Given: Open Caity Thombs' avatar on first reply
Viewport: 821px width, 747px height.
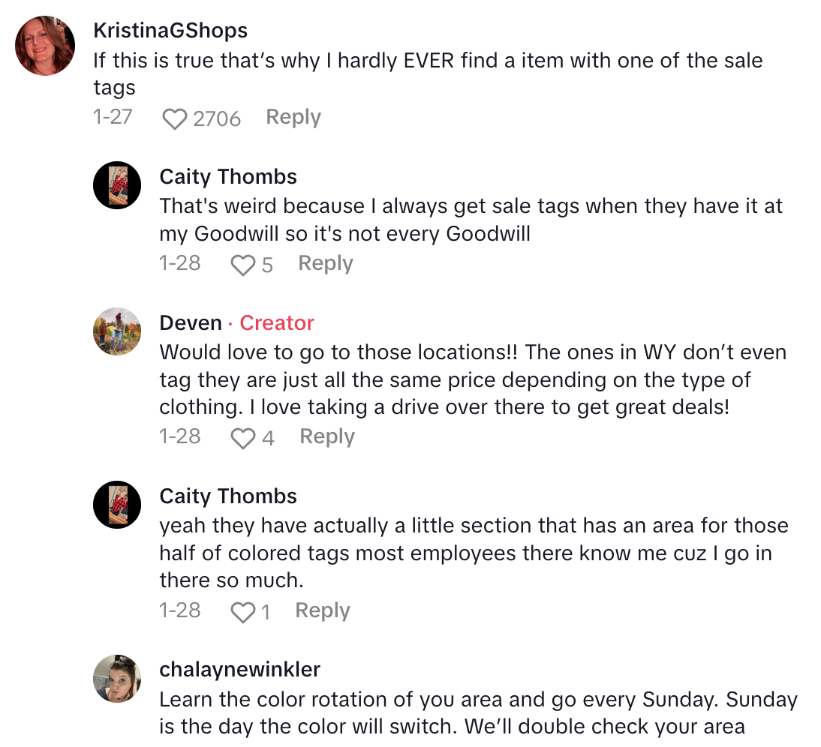Looking at the screenshot, I should [x=117, y=184].
